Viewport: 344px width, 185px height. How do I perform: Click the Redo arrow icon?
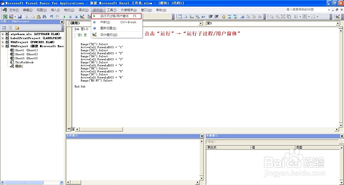pos(57,17)
